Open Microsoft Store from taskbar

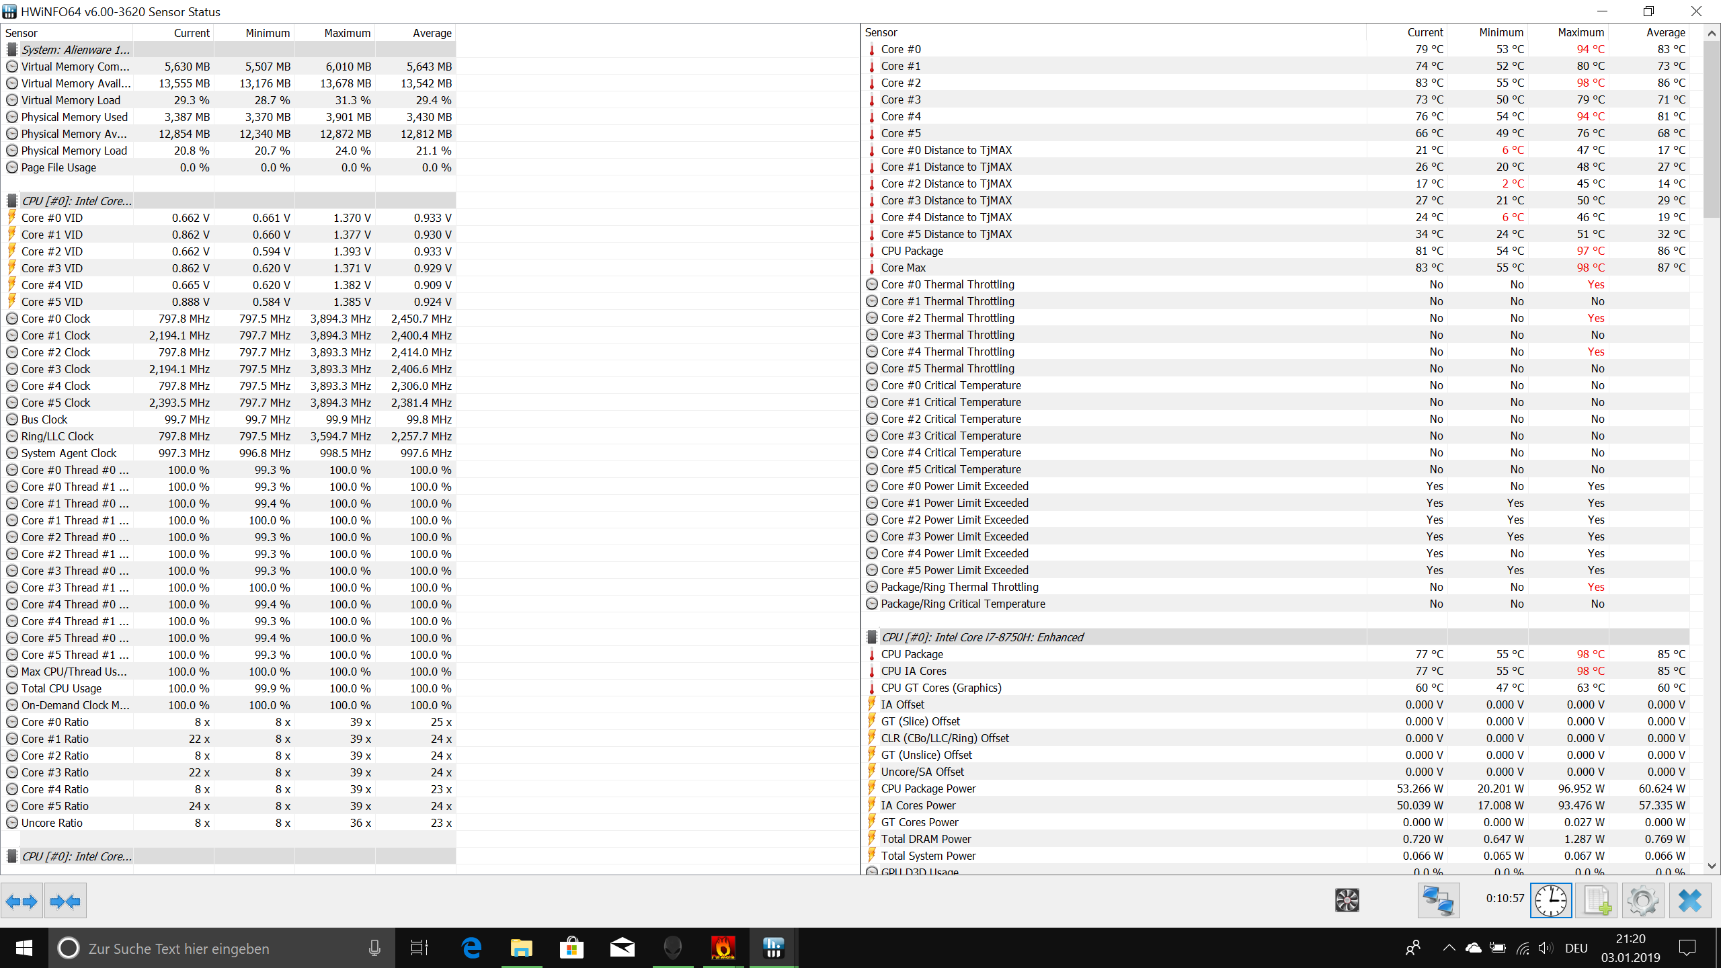tap(571, 948)
